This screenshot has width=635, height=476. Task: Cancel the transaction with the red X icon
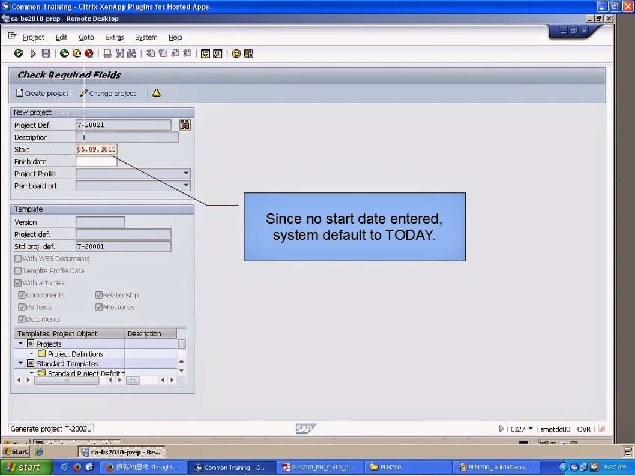click(x=89, y=53)
